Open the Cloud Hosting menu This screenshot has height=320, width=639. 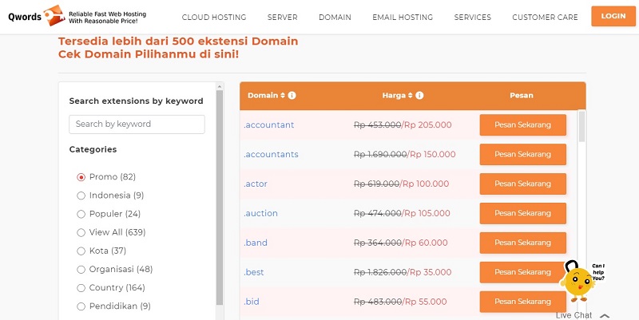[213, 17]
